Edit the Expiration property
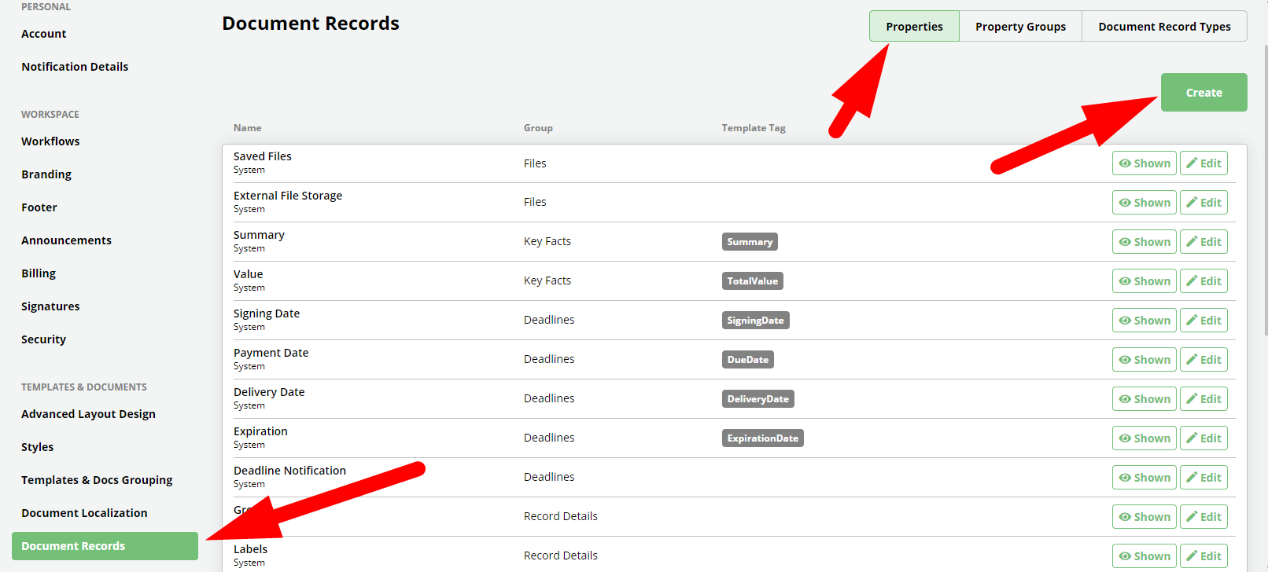Image resolution: width=1268 pixels, height=572 pixels. pos(1203,438)
